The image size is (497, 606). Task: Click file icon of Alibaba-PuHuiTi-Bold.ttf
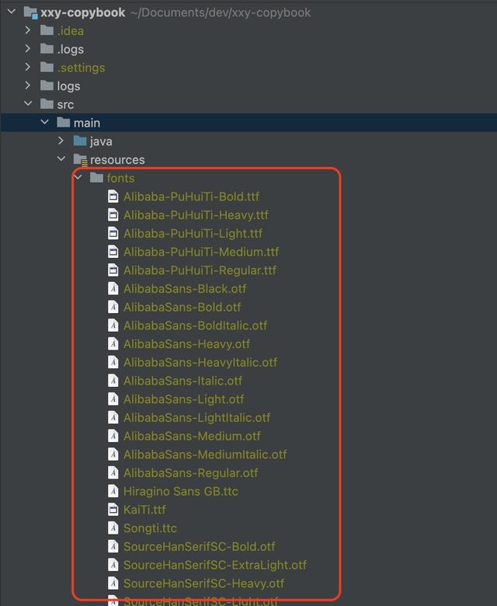113,197
